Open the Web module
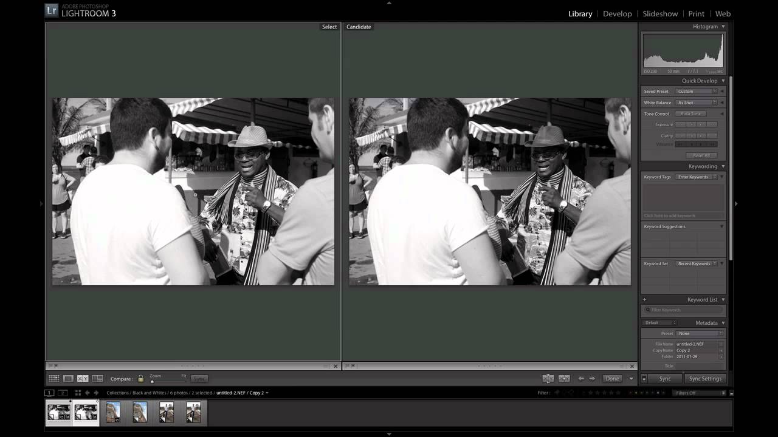Viewport: 778px width, 437px height. tap(723, 13)
